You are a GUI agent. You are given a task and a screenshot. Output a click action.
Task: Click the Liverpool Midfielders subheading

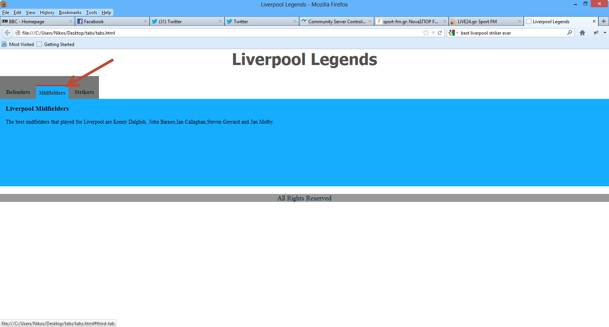37,109
